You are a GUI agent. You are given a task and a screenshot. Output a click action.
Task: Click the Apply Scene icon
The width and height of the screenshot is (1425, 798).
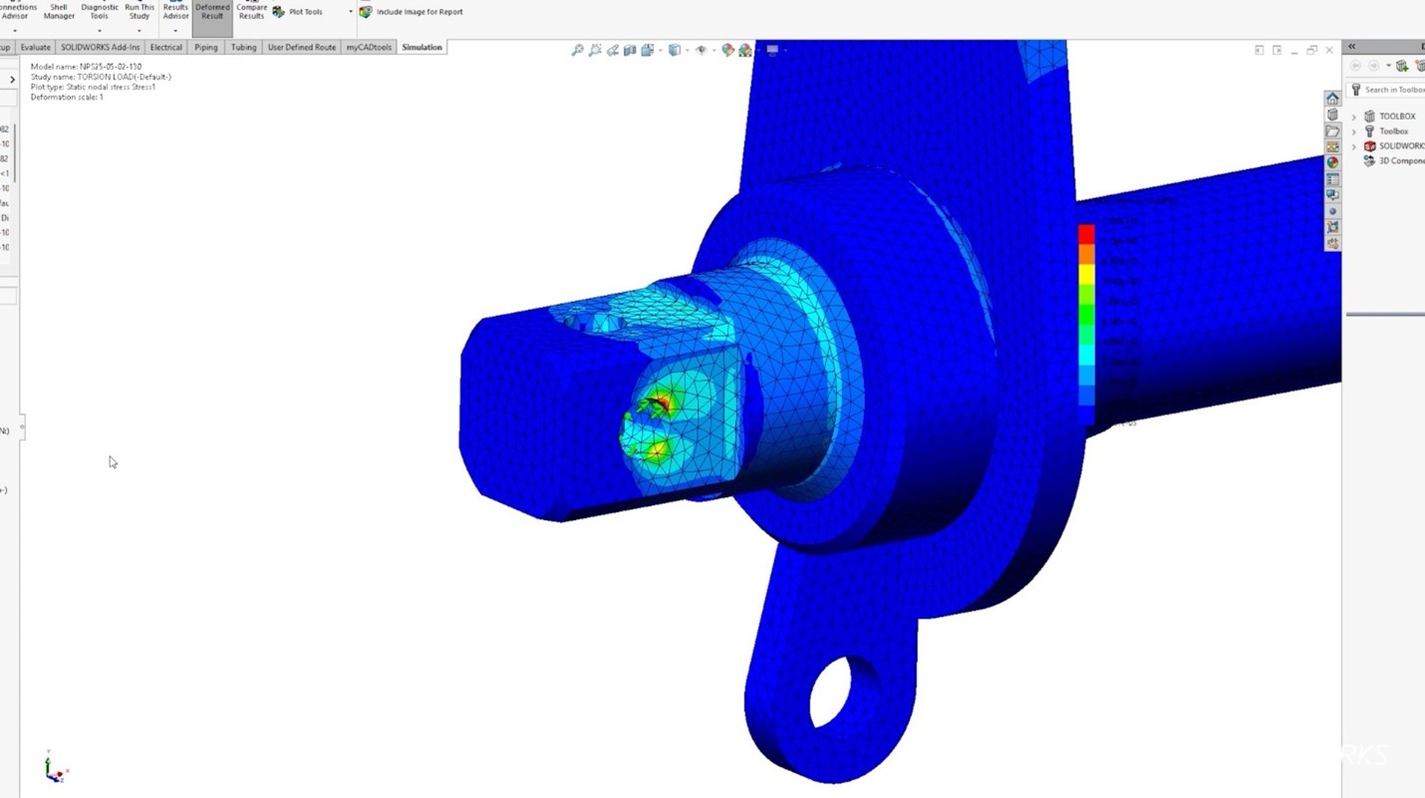(744, 50)
